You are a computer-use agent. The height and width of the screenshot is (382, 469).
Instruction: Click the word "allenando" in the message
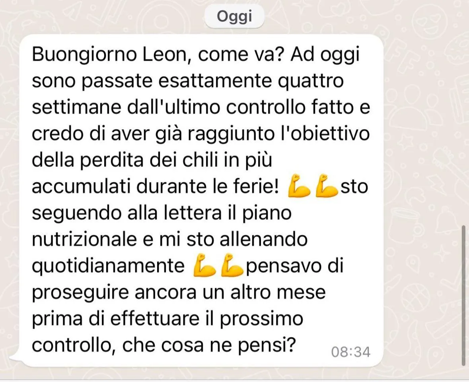tap(264, 239)
